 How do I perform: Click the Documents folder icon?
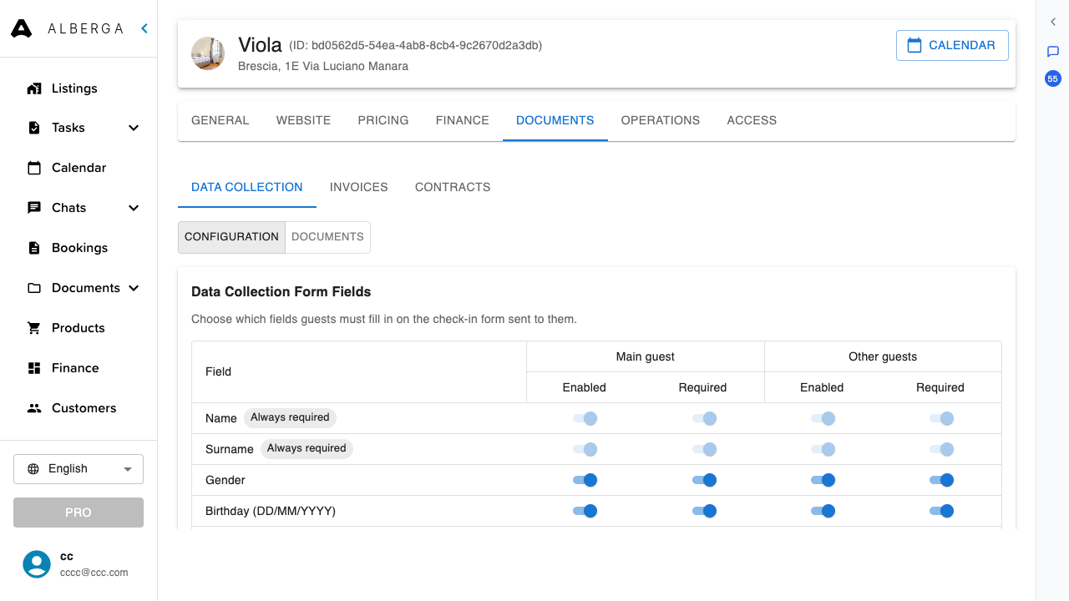34,288
